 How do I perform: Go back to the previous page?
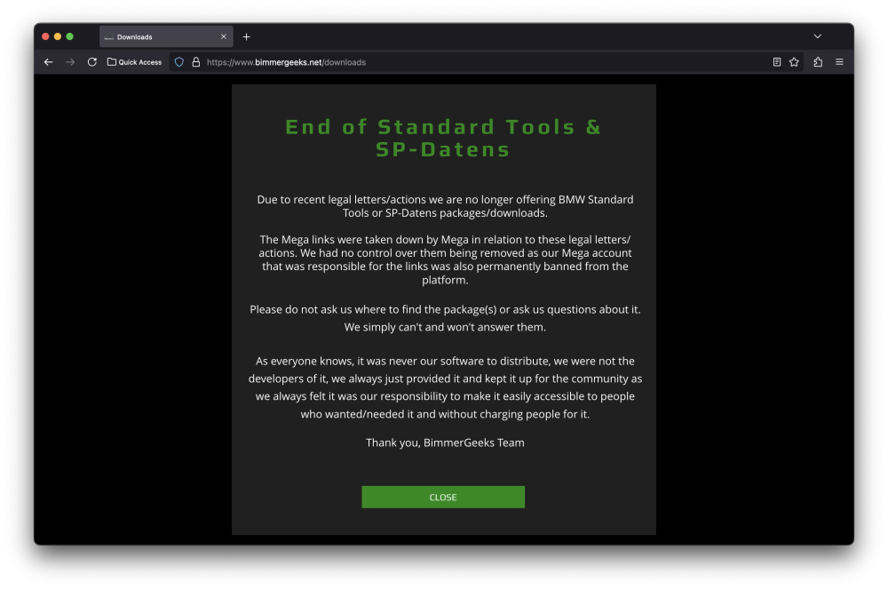(49, 62)
